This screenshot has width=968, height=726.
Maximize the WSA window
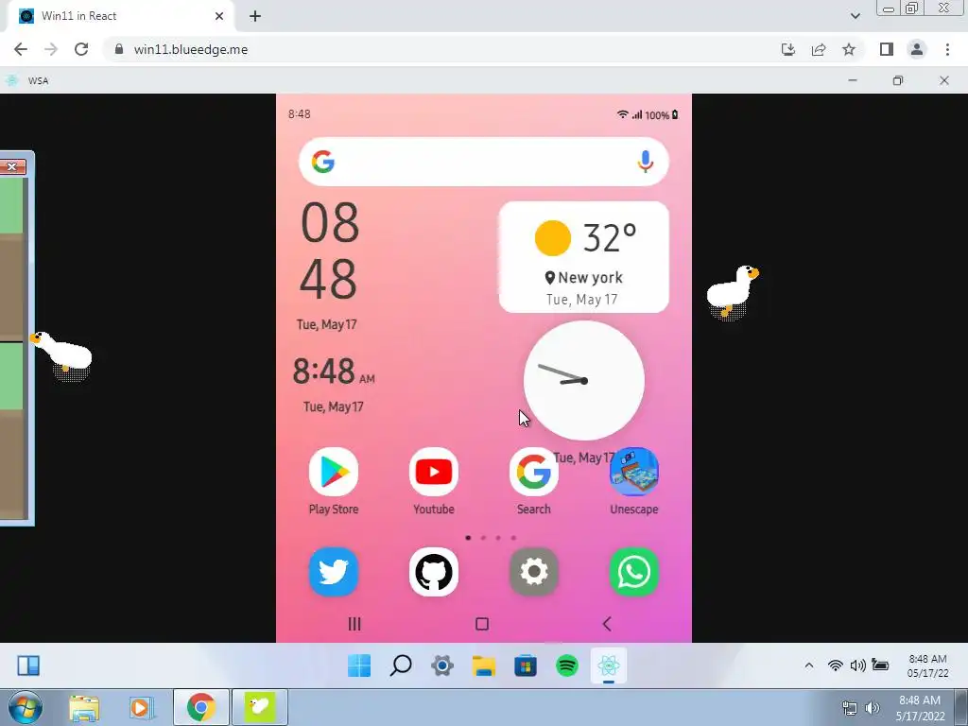click(898, 80)
